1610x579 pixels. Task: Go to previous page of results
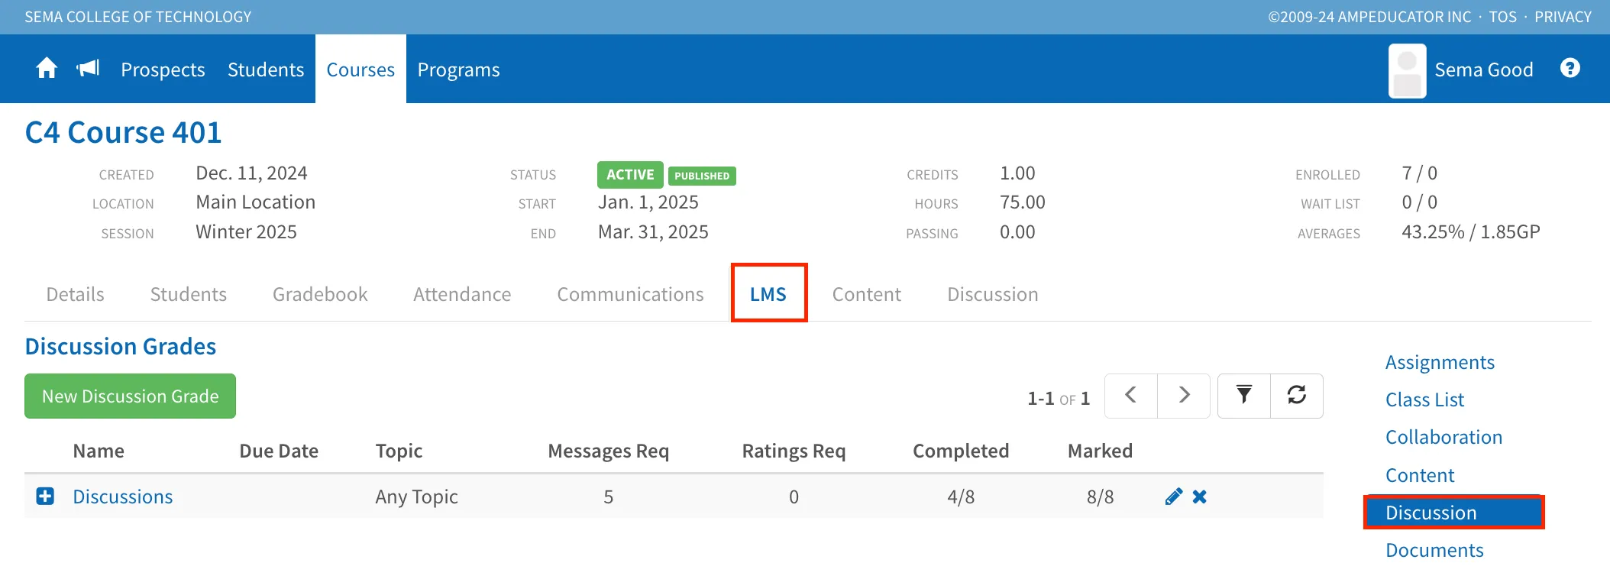point(1131,396)
